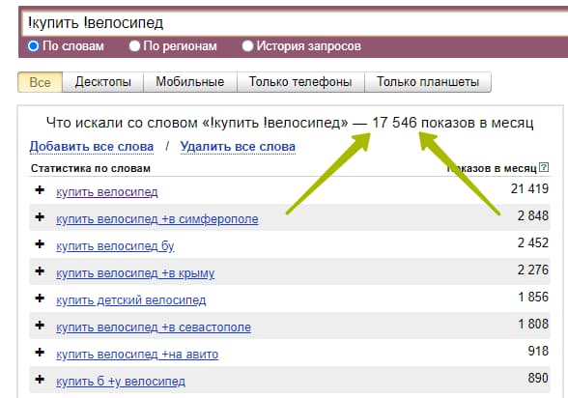Add 'купить велосипед +на авито' with plus icon
The width and height of the screenshot is (568, 398).
(x=40, y=353)
